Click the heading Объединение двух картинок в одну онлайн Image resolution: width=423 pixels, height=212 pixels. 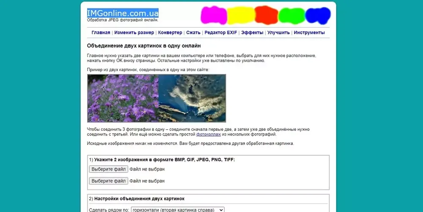144,46
